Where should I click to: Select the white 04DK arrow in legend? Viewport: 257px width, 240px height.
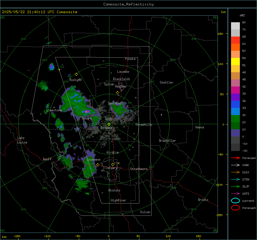235,165
